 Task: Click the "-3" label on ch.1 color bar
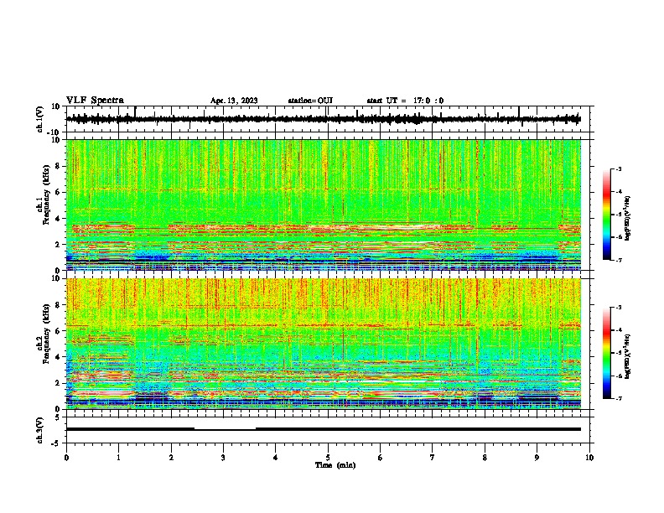click(x=619, y=168)
